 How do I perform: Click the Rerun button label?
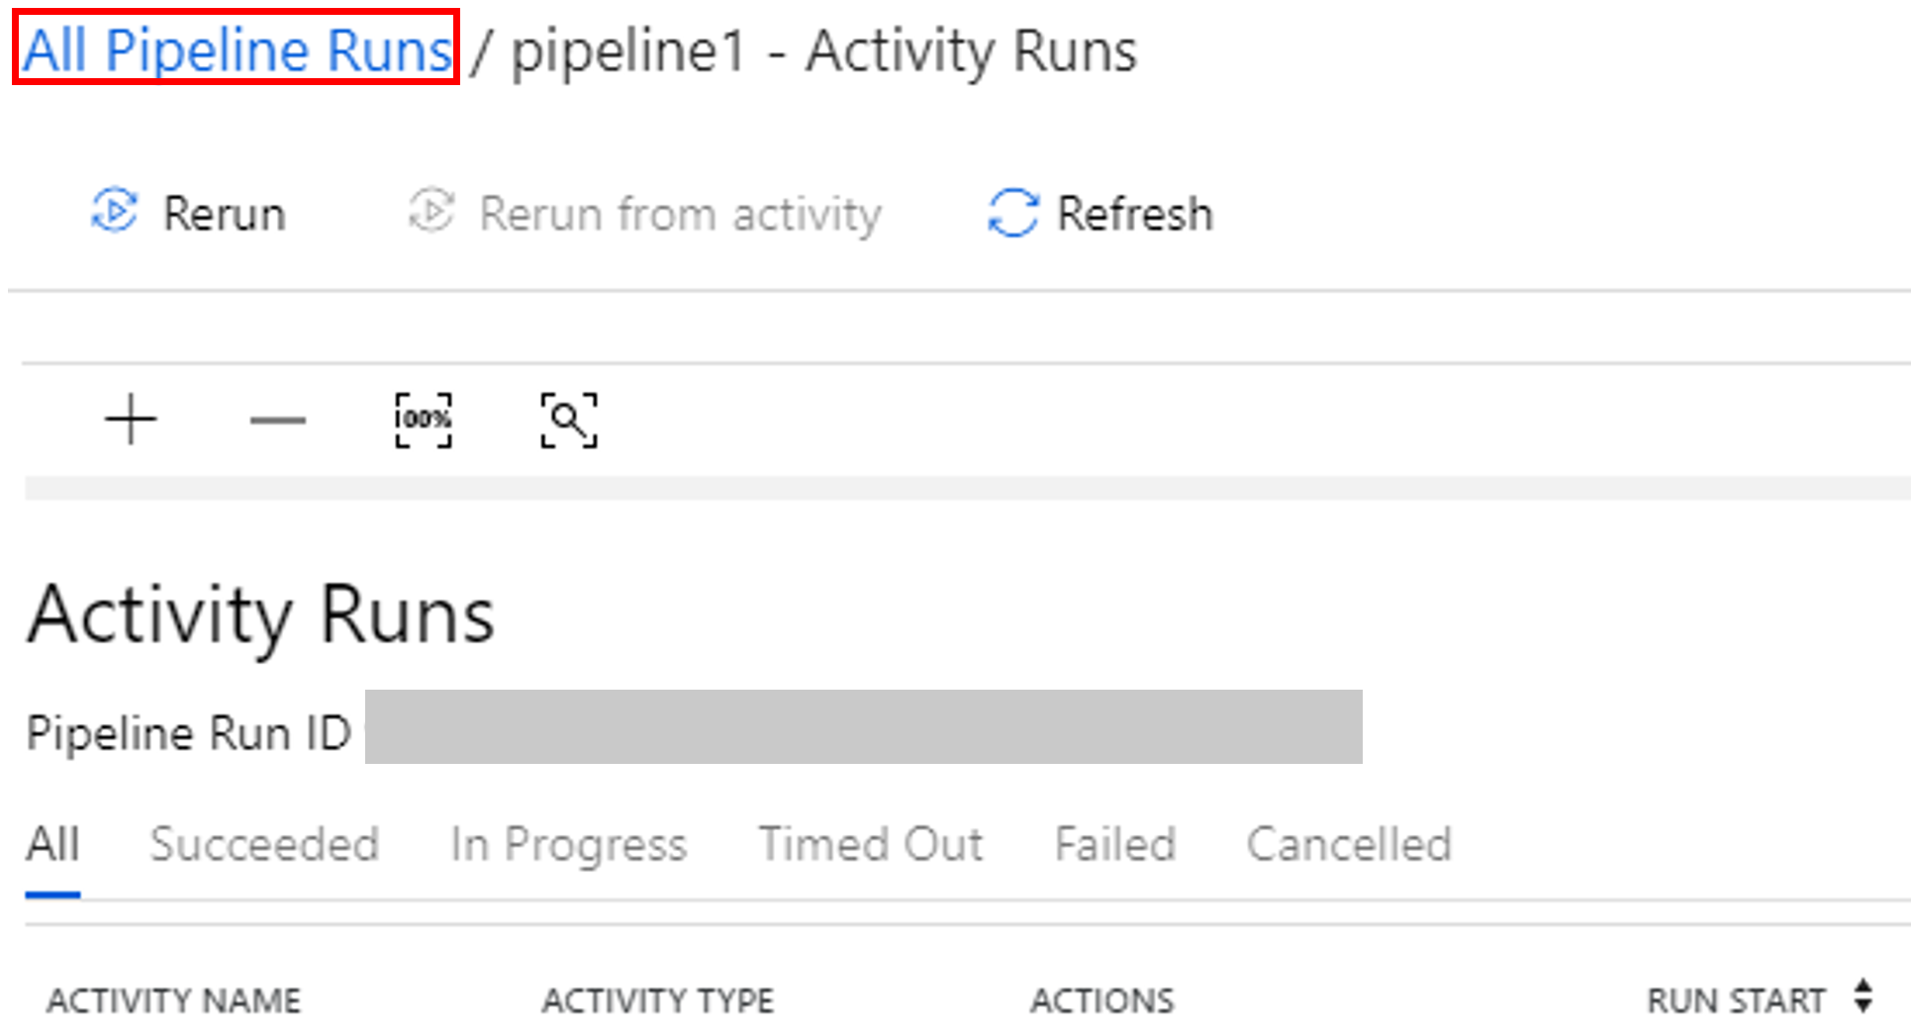click(x=225, y=212)
